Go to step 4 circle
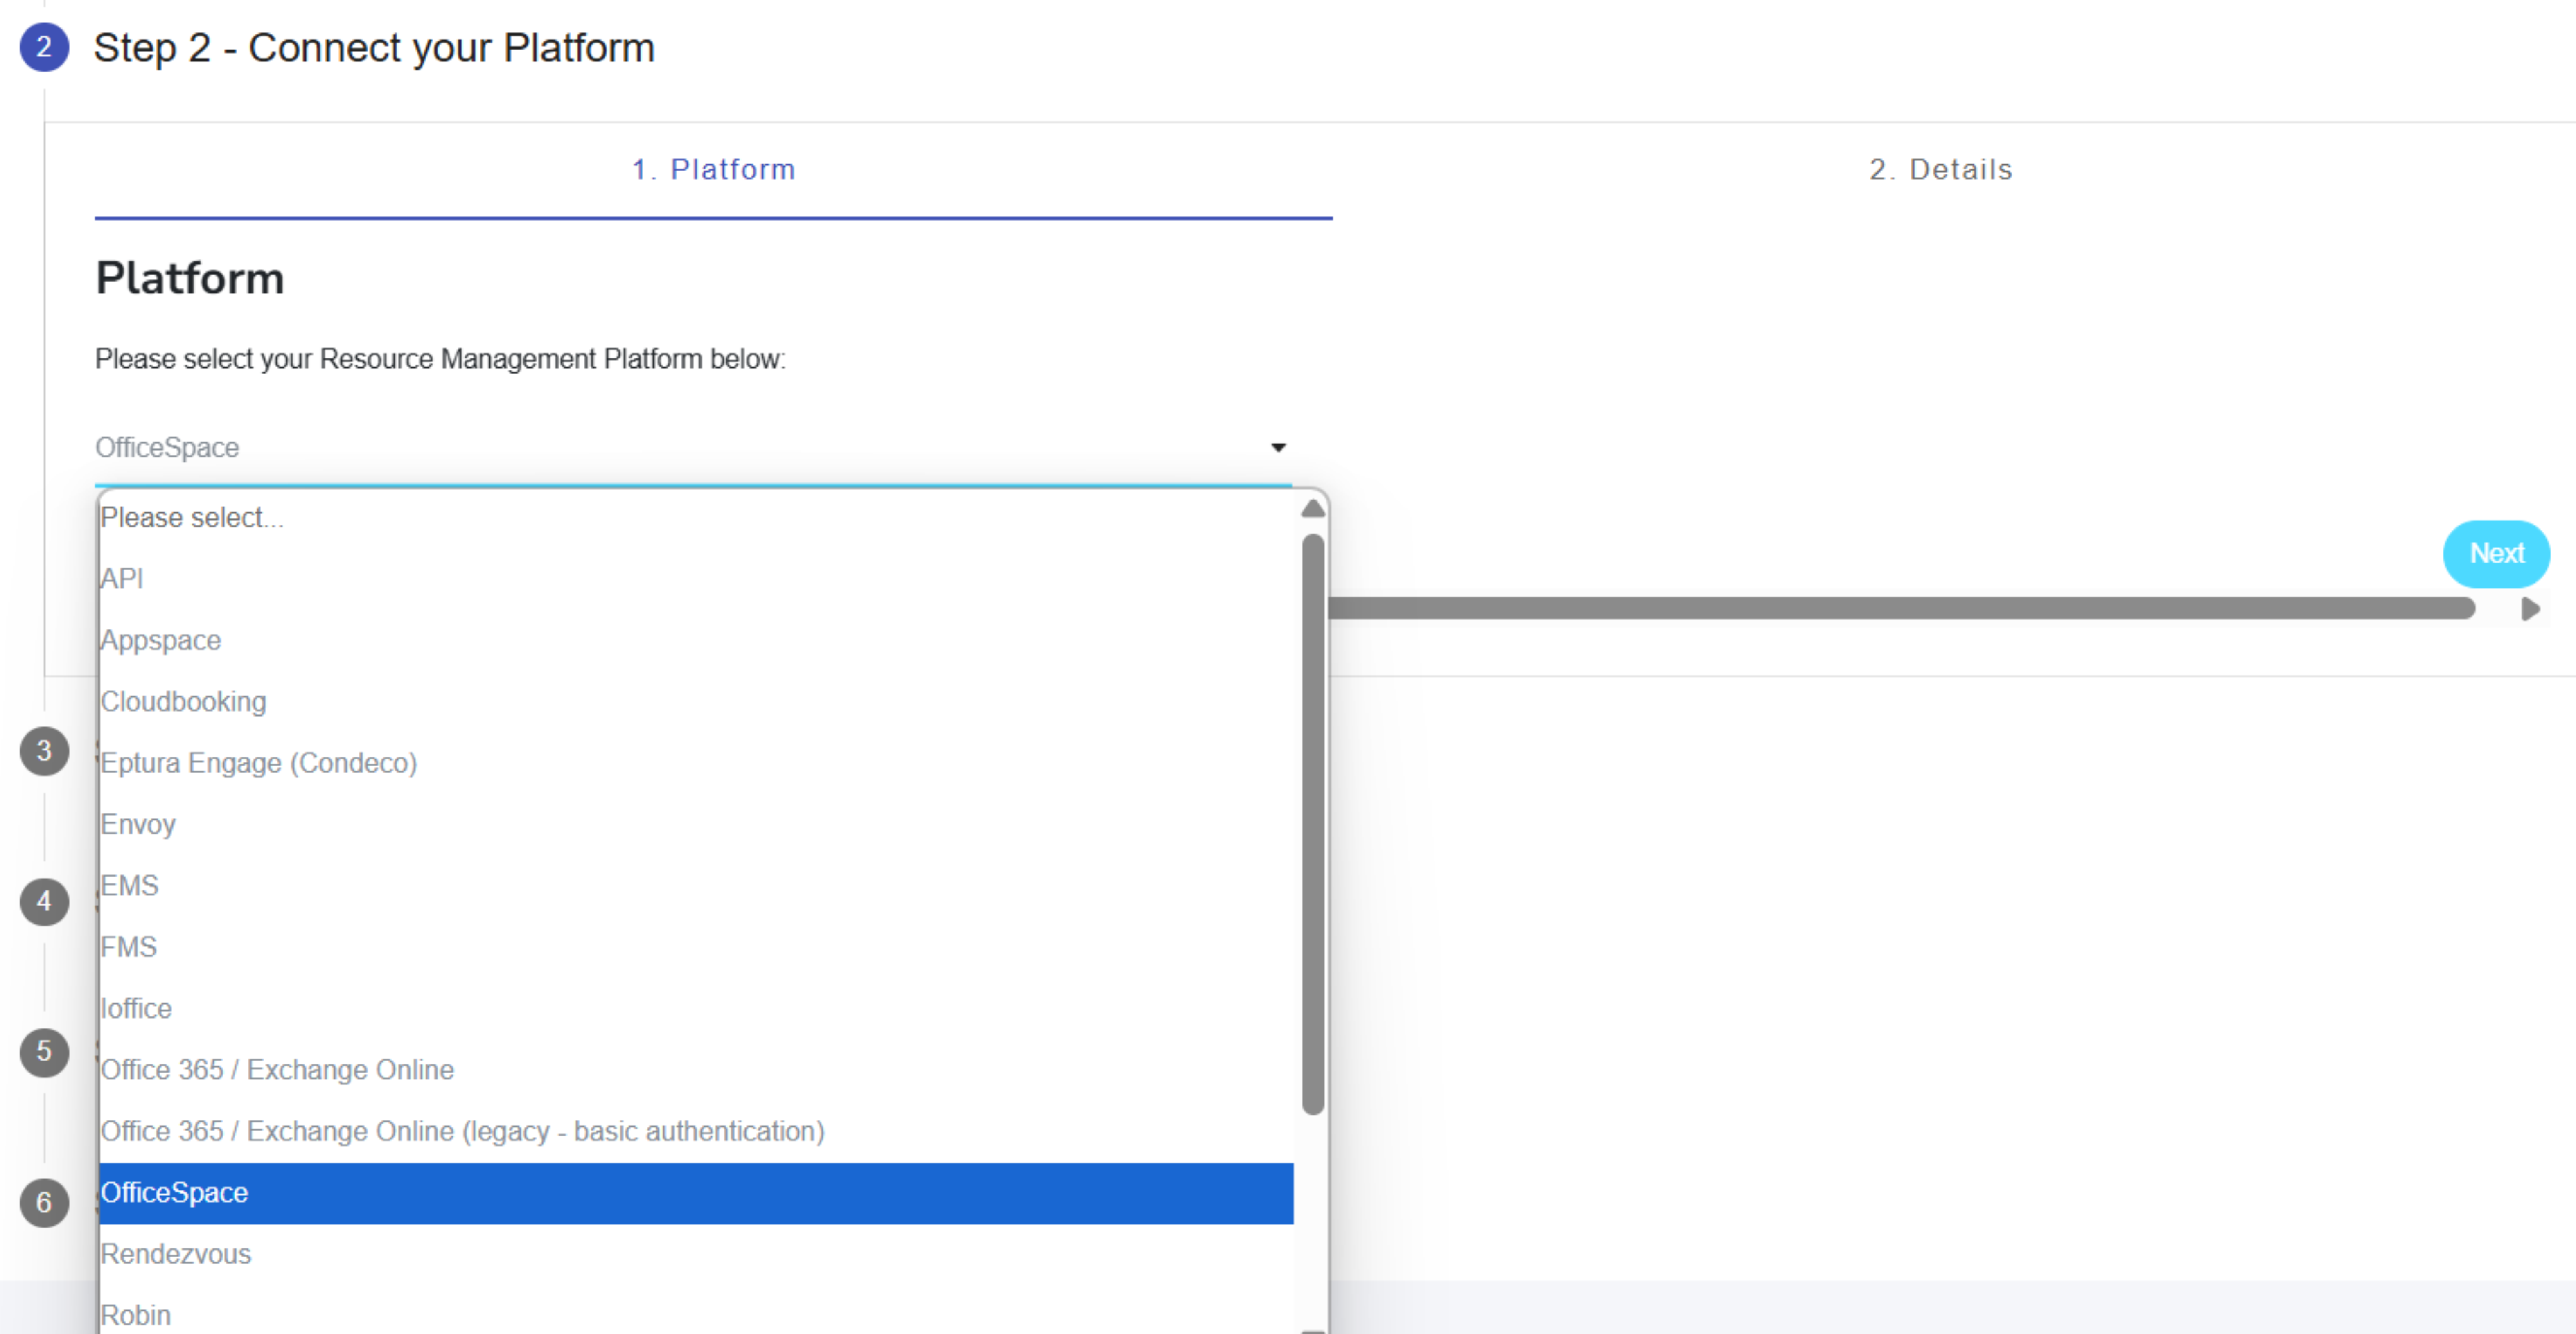Screen dimensions: 2576x1334 [x=44, y=902]
